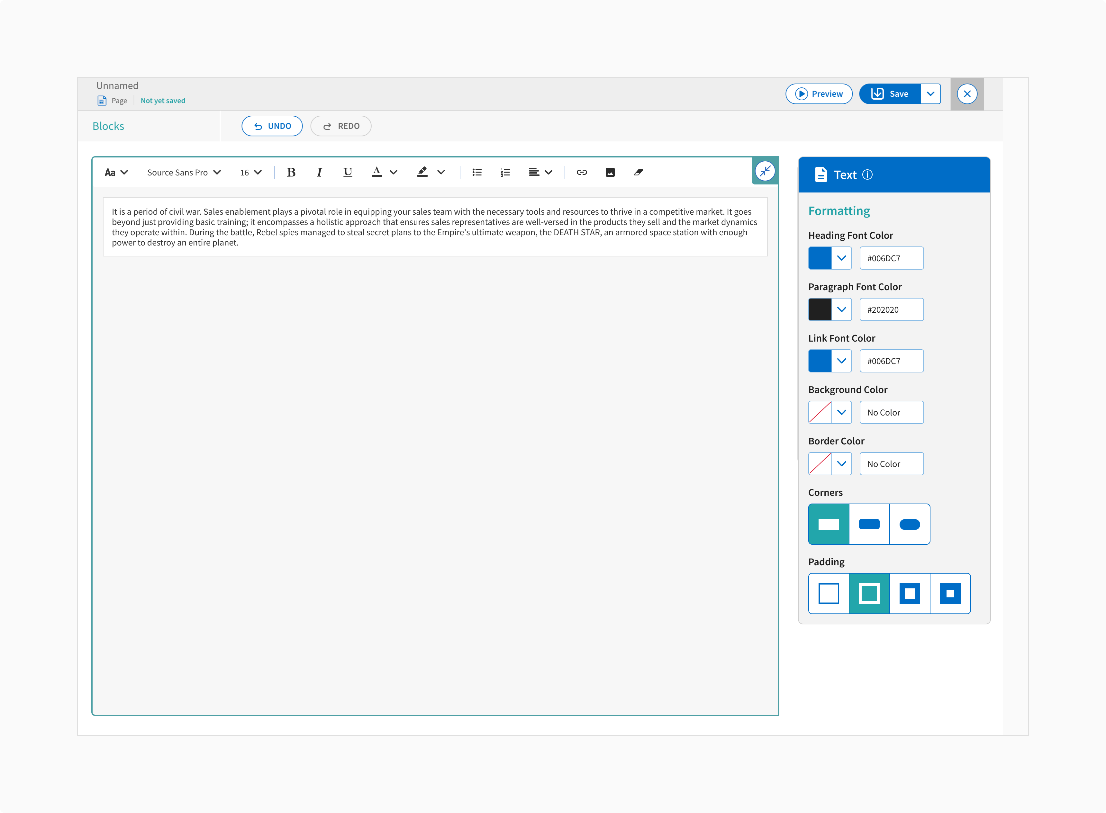Select fully rounded pill corners
Screen dimensions: 1106x813
[x=910, y=524]
